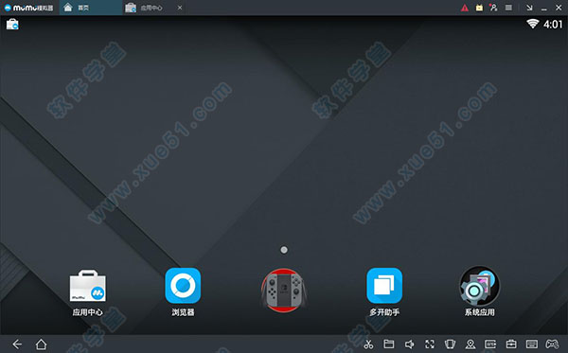The image size is (568, 353).
Task: Switch to the 首页 home tab
Action: pos(91,8)
